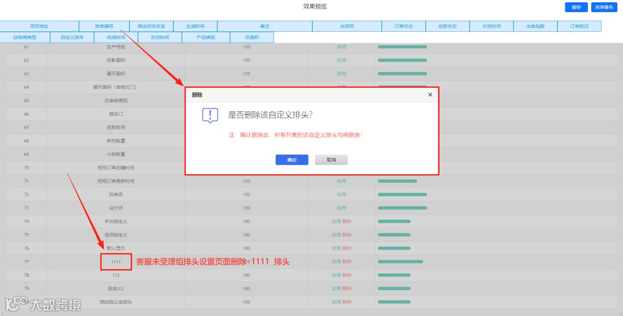Confirm deletion with the 确定 button
The image size is (623, 316).
(292, 160)
